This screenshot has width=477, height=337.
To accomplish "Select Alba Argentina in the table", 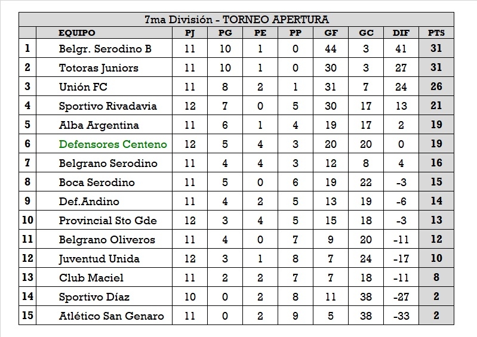I will (99, 125).
